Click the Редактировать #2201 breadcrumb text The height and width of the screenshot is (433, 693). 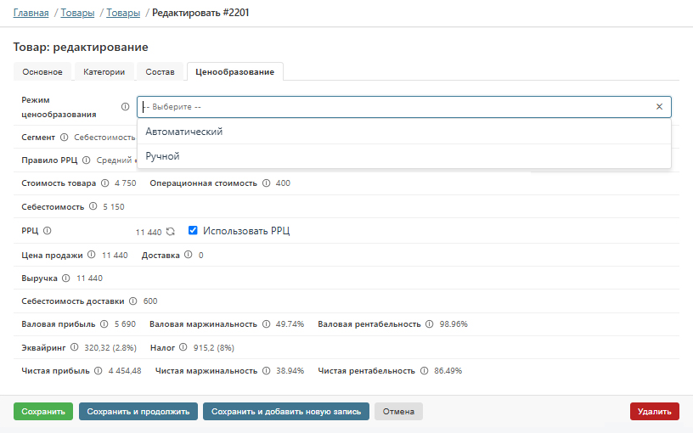click(x=200, y=13)
